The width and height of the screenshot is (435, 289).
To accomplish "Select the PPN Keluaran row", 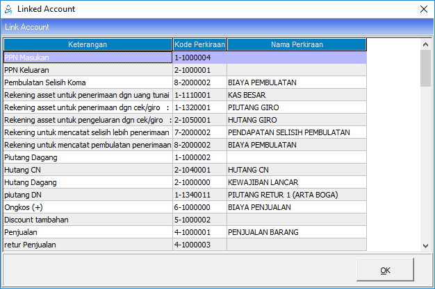I will point(88,70).
